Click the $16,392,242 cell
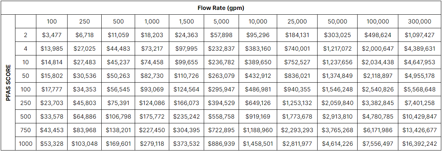442x152 pixels. coord(420,144)
